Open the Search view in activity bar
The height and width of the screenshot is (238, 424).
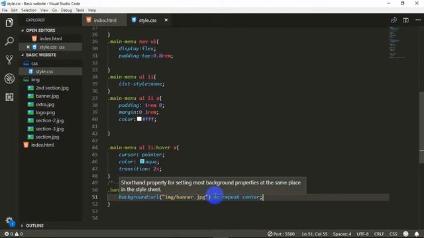pos(9,41)
